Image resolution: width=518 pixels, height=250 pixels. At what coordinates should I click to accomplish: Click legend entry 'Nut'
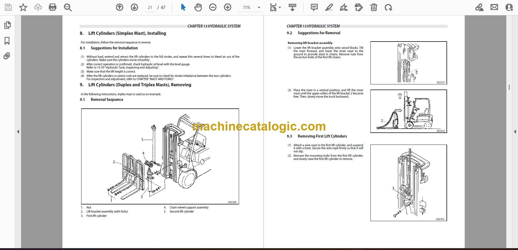point(89,207)
